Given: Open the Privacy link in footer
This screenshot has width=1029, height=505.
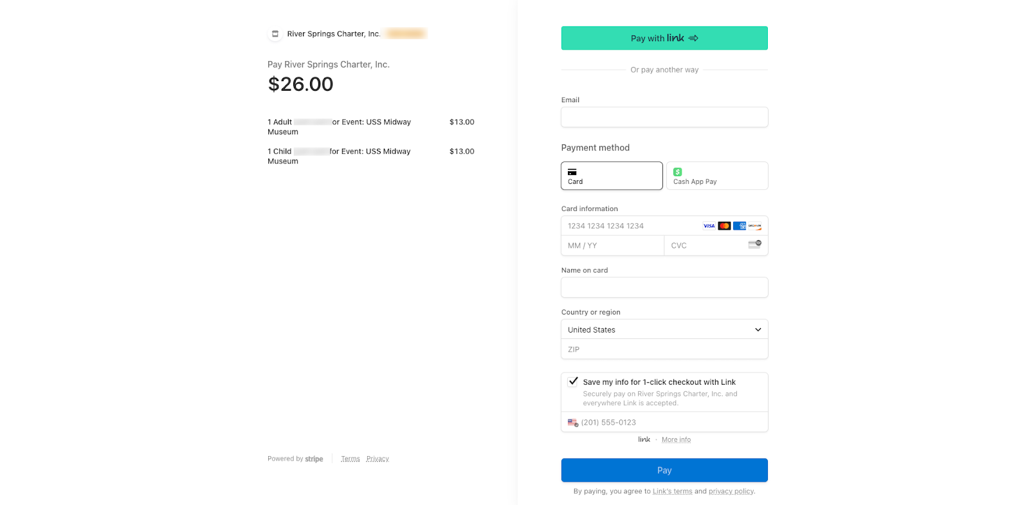Looking at the screenshot, I should click(378, 459).
